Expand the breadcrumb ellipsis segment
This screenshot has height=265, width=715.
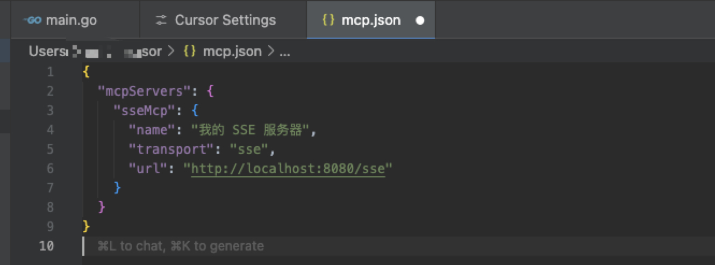284,52
